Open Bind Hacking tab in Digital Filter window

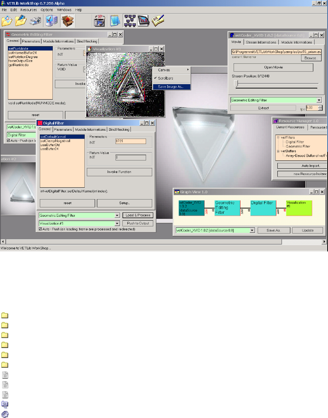point(119,130)
